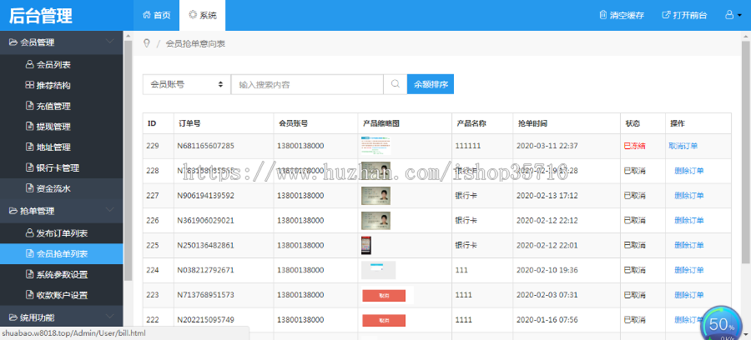
Task: Click order number N361906029021
Action: pyautogui.click(x=205, y=221)
